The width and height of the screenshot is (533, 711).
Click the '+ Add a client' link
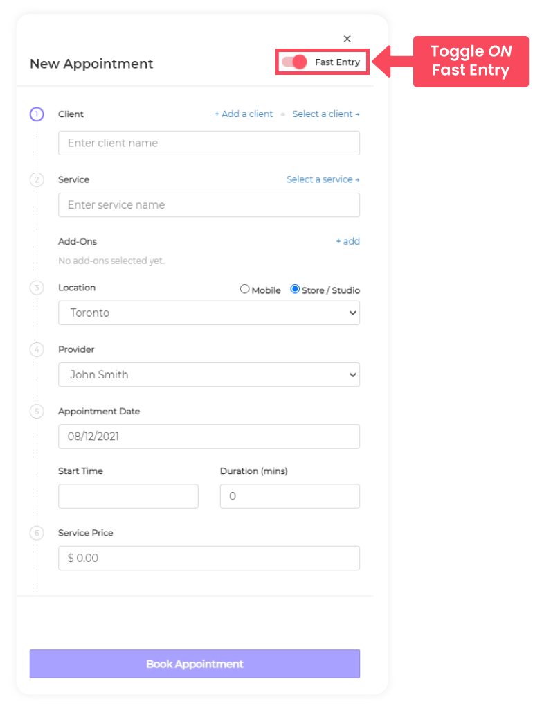pos(244,114)
